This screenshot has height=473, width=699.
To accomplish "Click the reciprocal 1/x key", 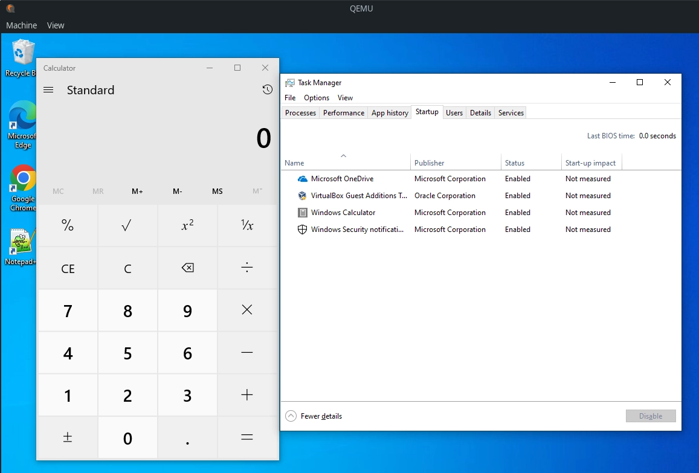I will [247, 225].
